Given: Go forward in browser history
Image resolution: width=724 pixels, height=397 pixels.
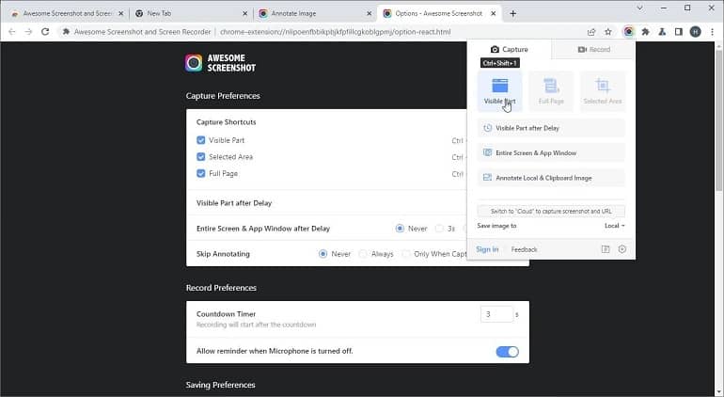Looking at the screenshot, I should [x=28, y=31].
